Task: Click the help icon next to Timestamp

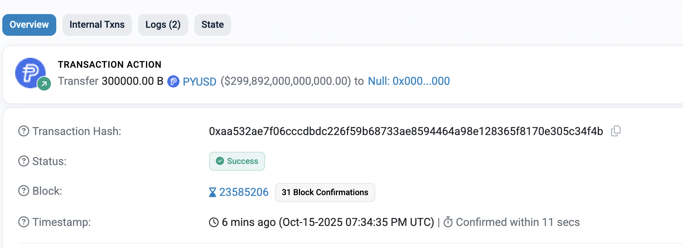Action: [x=24, y=222]
